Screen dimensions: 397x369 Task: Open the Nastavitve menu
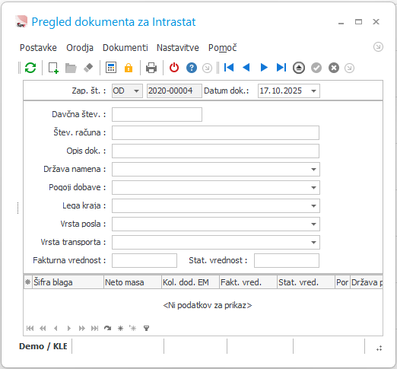[178, 48]
